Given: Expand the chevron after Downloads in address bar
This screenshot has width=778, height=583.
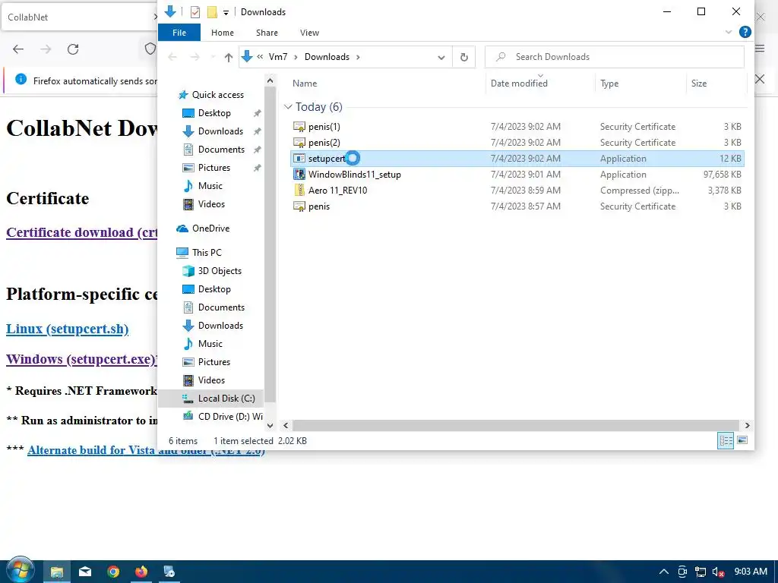Looking at the screenshot, I should pyautogui.click(x=358, y=57).
